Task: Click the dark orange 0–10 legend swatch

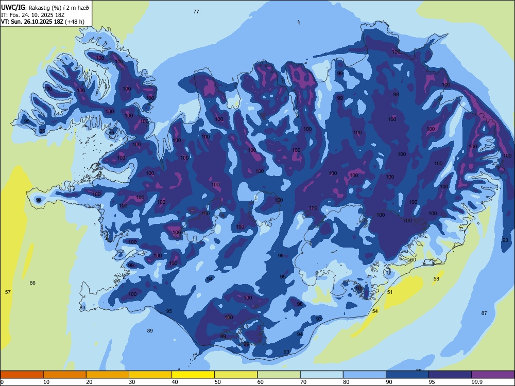Action: [x=22, y=375]
